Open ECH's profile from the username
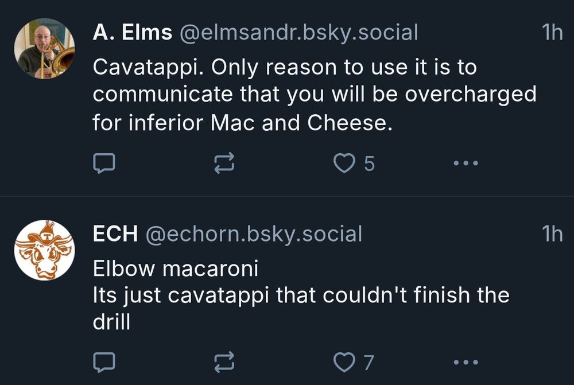The image size is (574, 385). click(115, 233)
